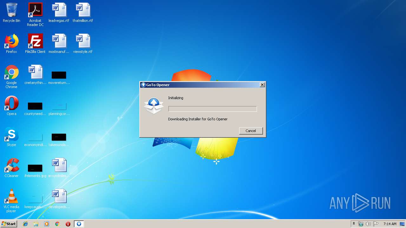Open the Recycle Bin
The width and height of the screenshot is (406, 228).
(x=11, y=13)
